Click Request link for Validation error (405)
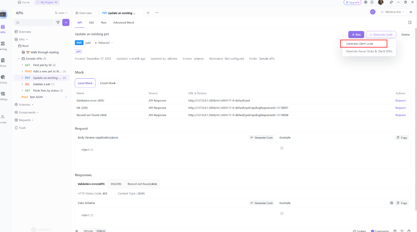 (x=401, y=100)
